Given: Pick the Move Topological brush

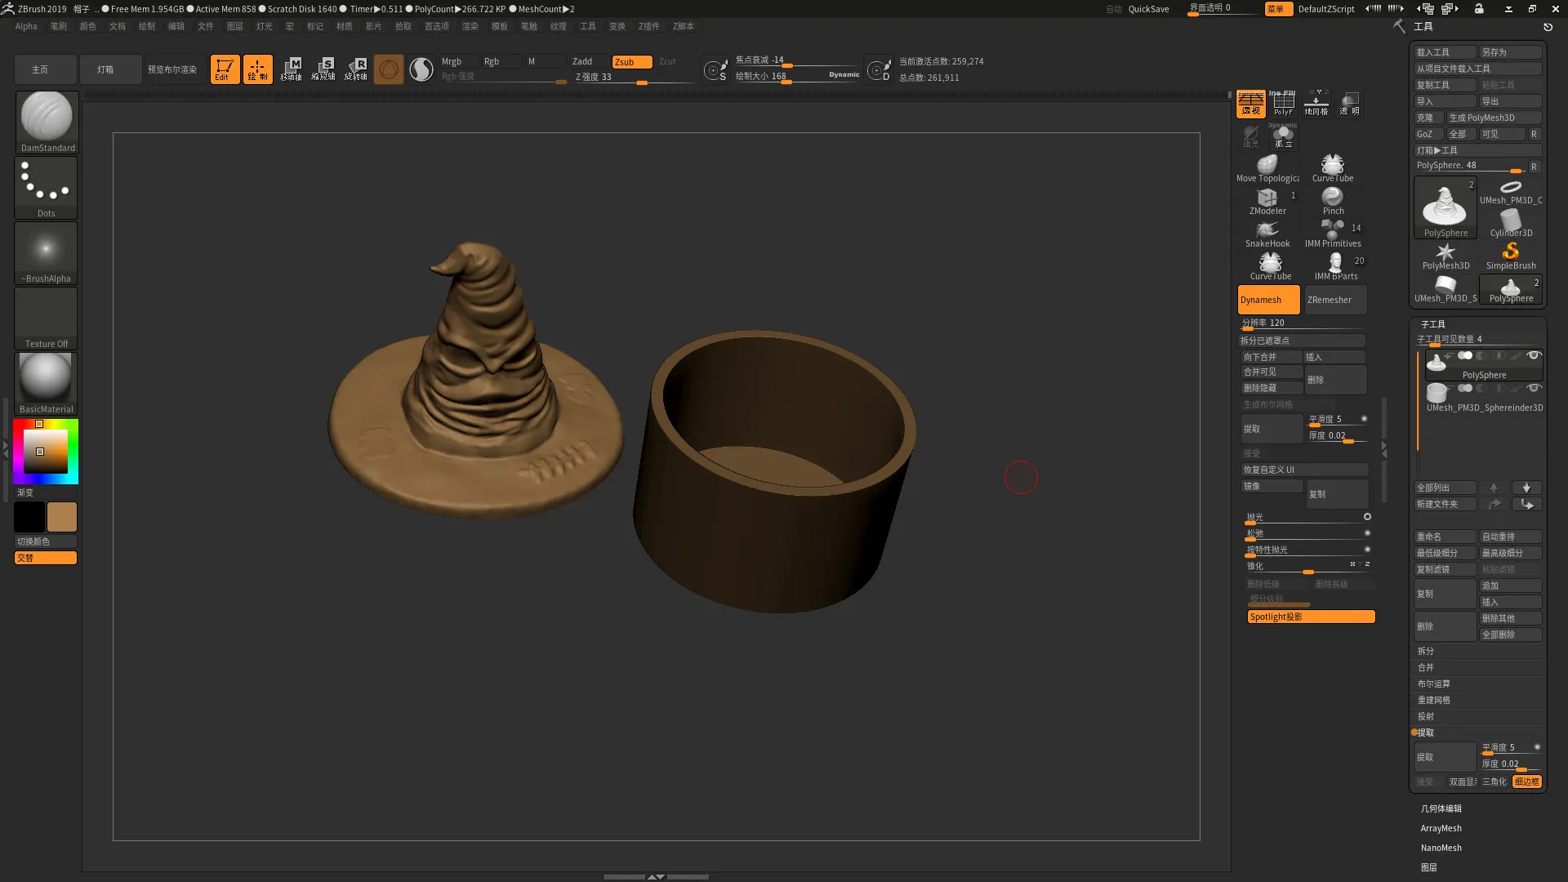Looking at the screenshot, I should pyautogui.click(x=1267, y=166).
